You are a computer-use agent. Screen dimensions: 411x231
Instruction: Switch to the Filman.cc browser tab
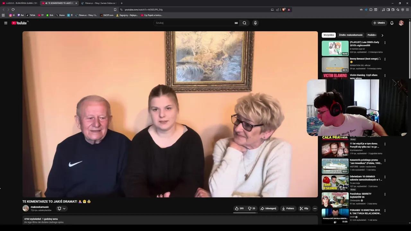[99, 3]
